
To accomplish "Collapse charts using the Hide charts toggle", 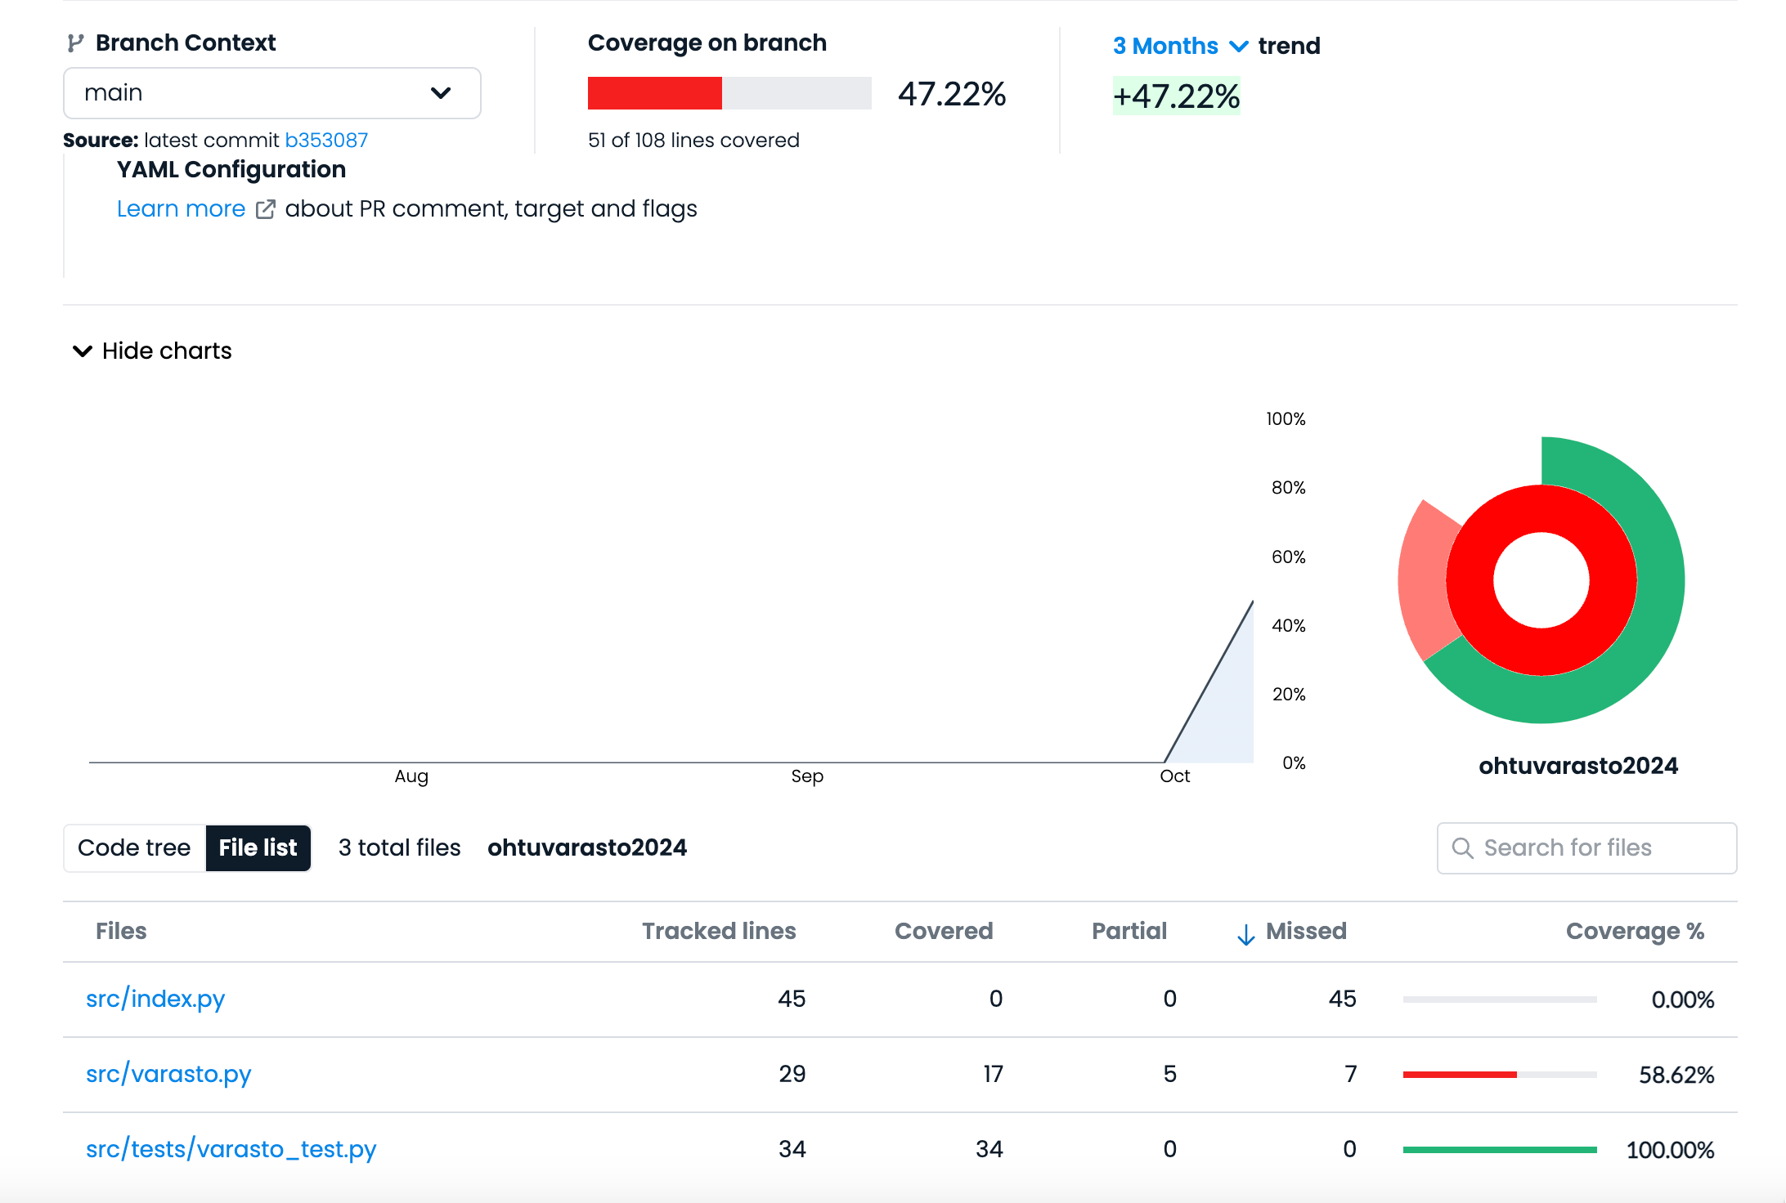I will pyautogui.click(x=167, y=351).
